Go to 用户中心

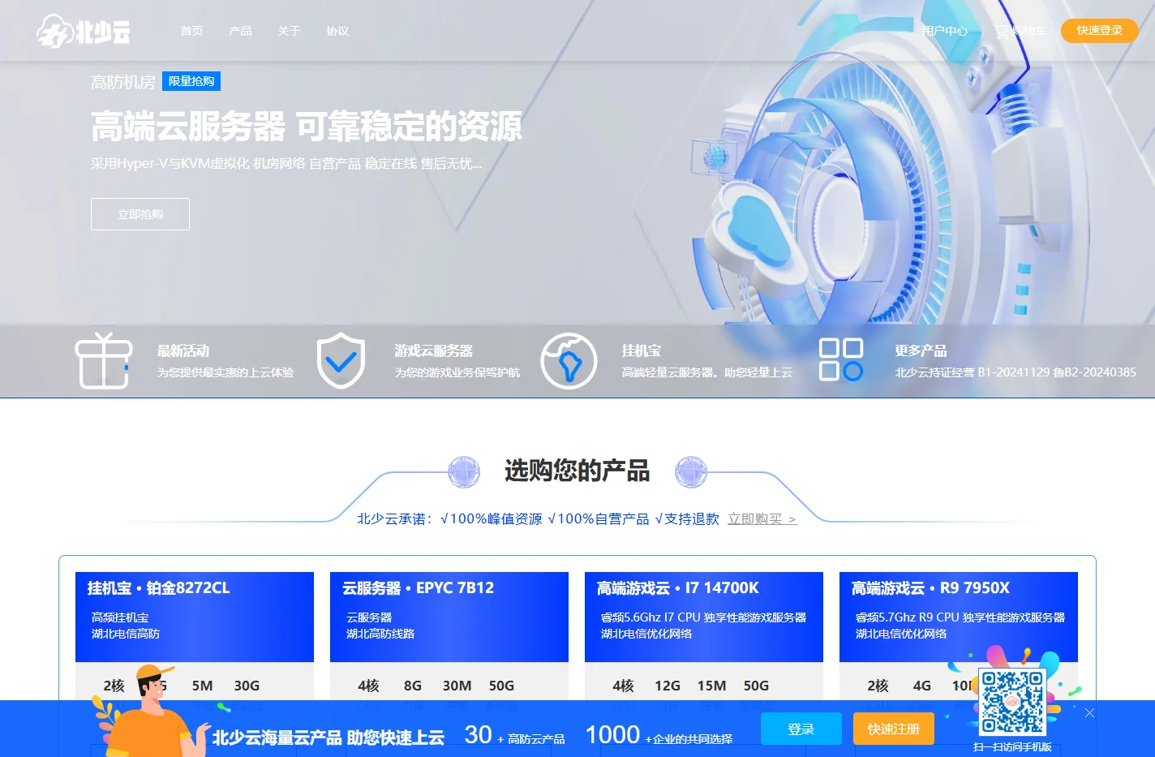(945, 31)
